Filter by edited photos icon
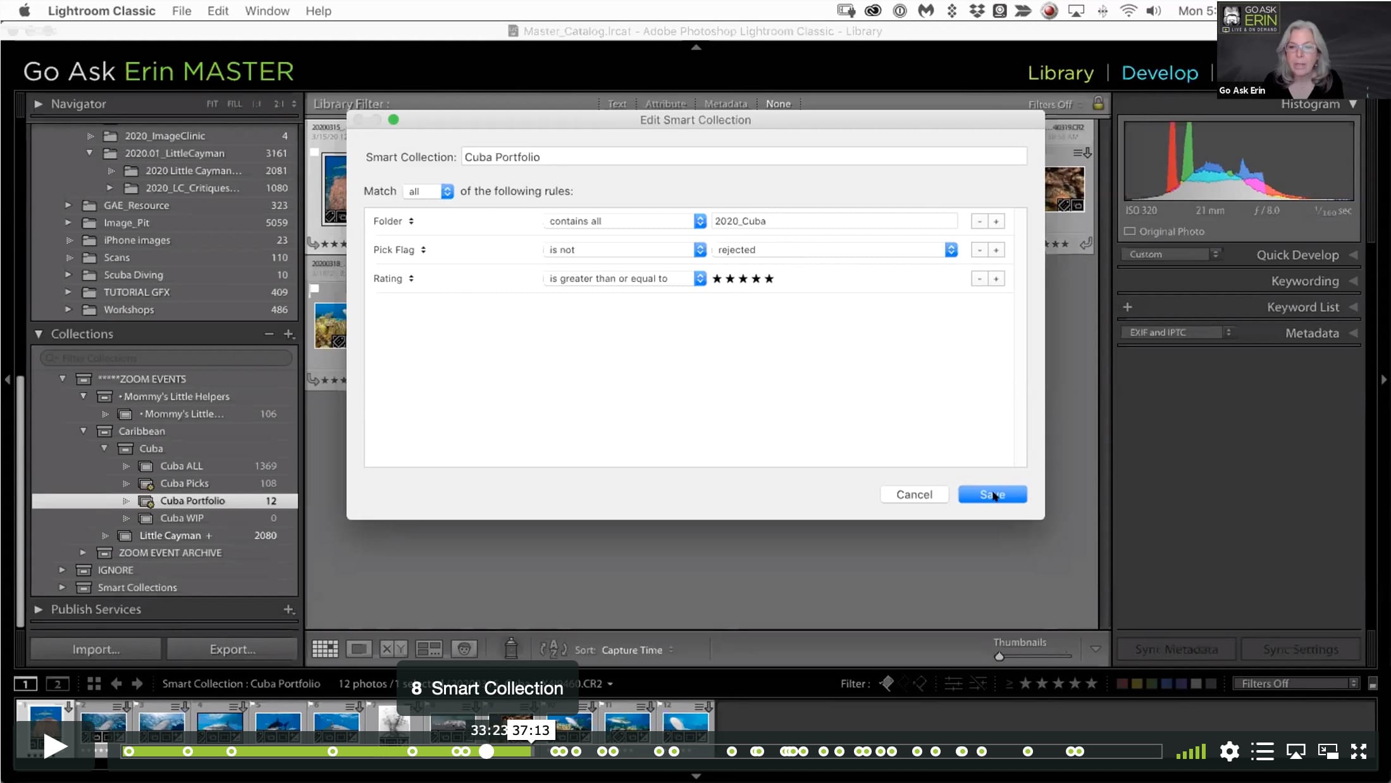This screenshot has width=1391, height=783. click(x=953, y=683)
